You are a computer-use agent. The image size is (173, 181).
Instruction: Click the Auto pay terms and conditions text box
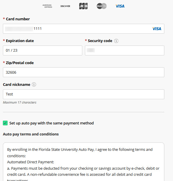[83, 162]
